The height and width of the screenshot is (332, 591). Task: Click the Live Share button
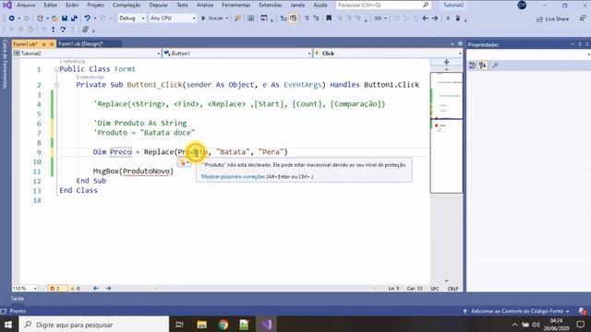pos(552,18)
